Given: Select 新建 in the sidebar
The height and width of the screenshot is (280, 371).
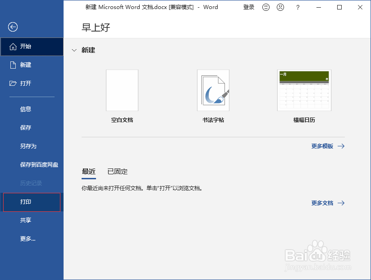Looking at the screenshot, I should coord(32,65).
